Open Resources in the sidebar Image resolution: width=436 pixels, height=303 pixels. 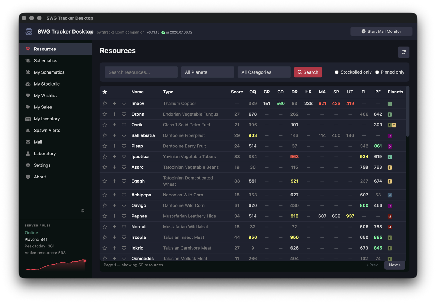(55, 49)
